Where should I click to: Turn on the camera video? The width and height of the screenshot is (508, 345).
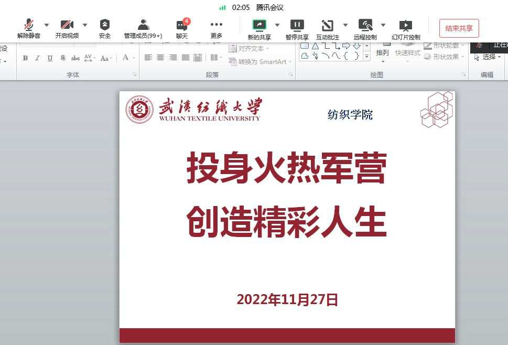67,29
